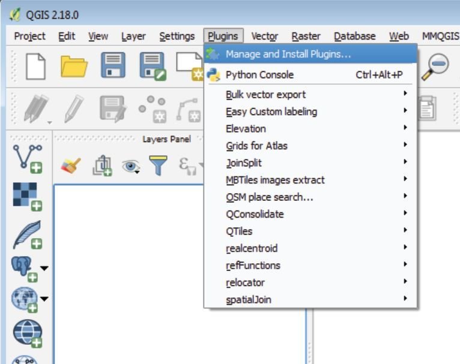The image size is (460, 364).
Task: Add group icon in Layers Panel
Action: (x=102, y=166)
